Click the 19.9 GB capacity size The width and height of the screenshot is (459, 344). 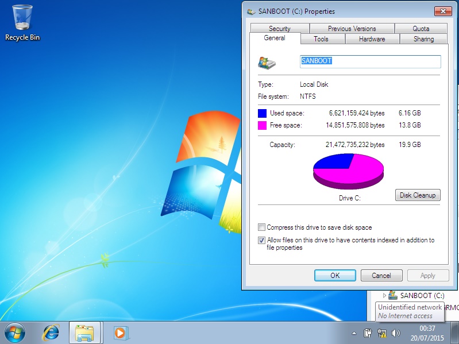point(410,145)
